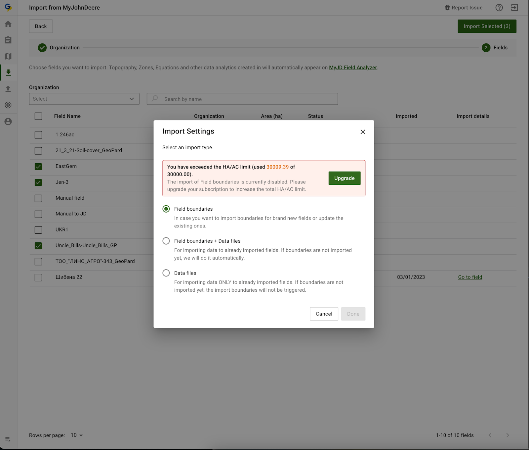Open the map icon in sidebar
The height and width of the screenshot is (450, 529).
8,56
